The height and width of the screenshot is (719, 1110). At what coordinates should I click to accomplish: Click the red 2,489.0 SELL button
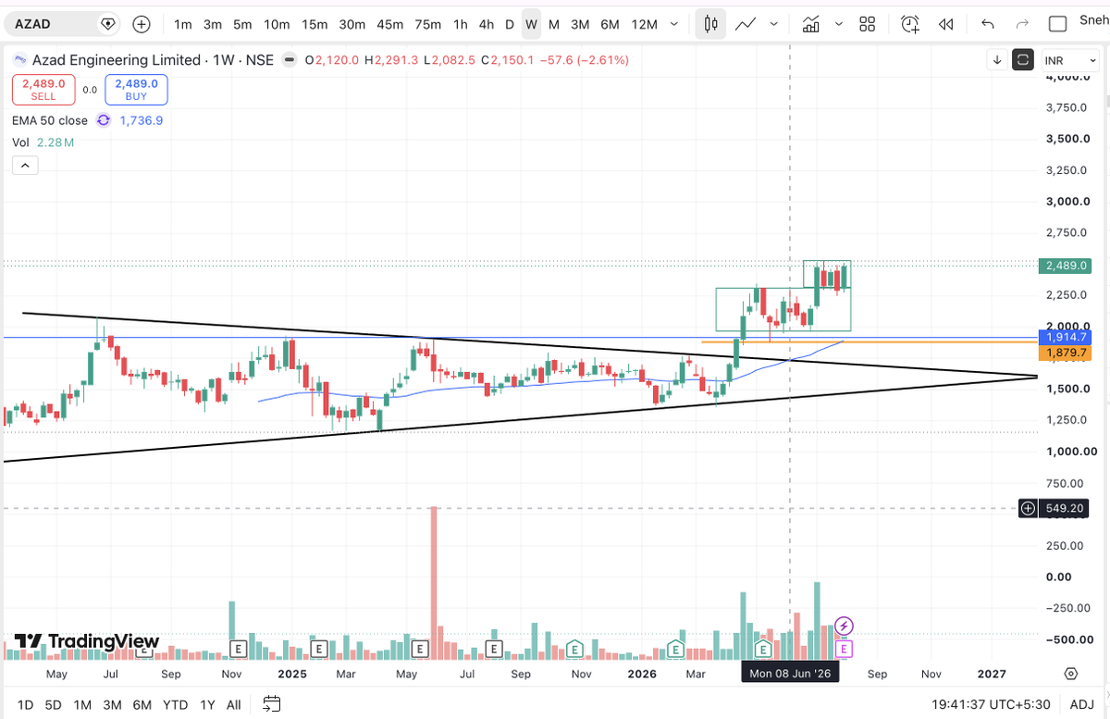tap(43, 89)
